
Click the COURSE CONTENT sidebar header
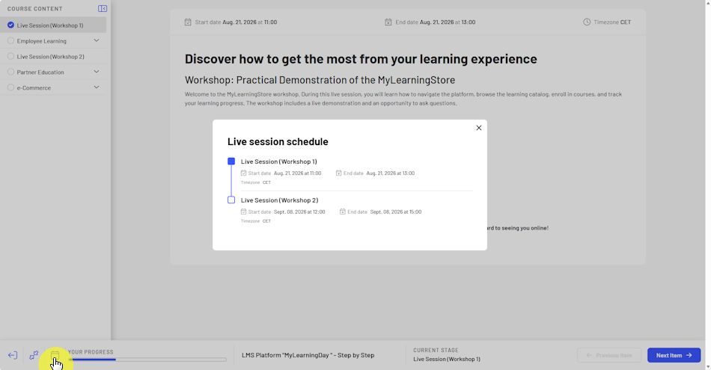click(35, 9)
